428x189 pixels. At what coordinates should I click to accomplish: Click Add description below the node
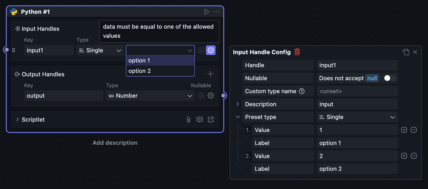[x=115, y=143]
